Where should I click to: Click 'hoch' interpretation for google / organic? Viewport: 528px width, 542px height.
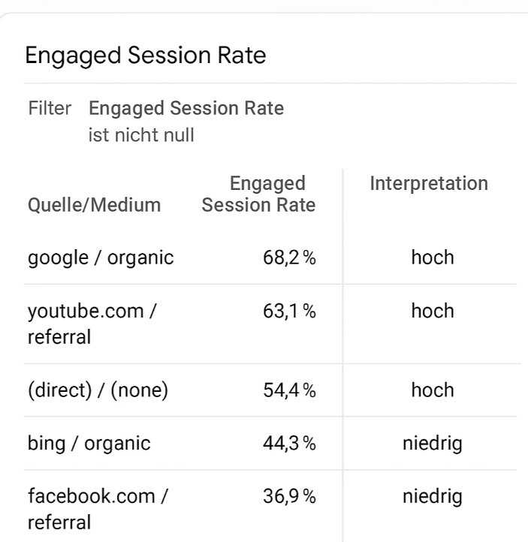tap(433, 257)
